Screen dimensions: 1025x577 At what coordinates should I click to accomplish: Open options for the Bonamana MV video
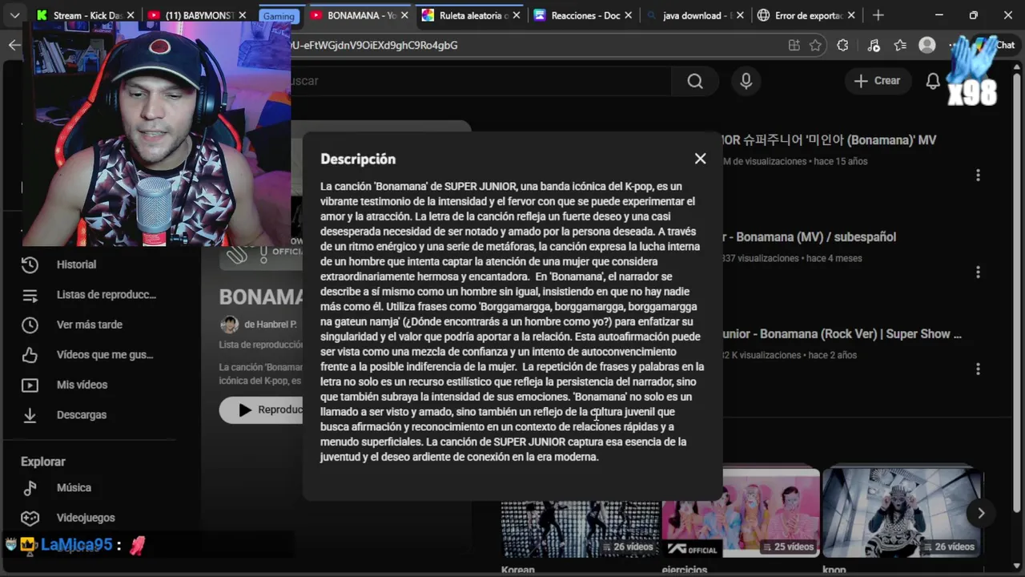978,175
